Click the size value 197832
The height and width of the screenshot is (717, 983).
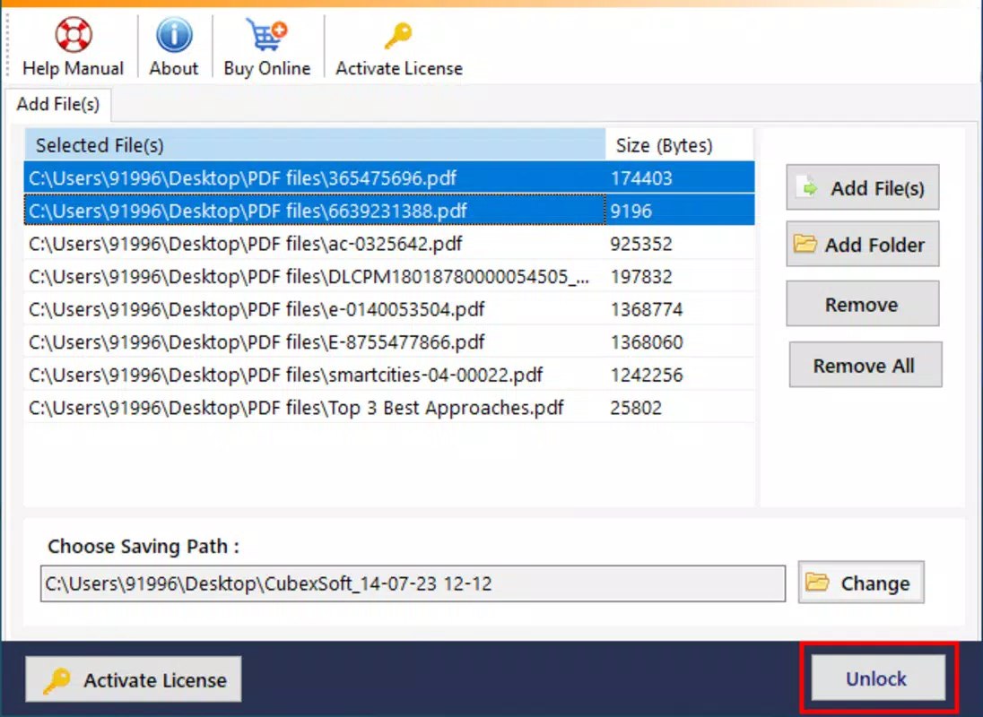coord(641,277)
